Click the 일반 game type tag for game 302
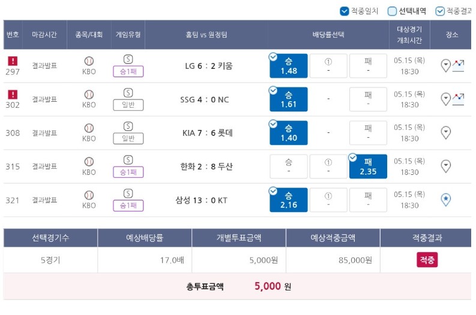The image size is (476, 315). tap(128, 105)
